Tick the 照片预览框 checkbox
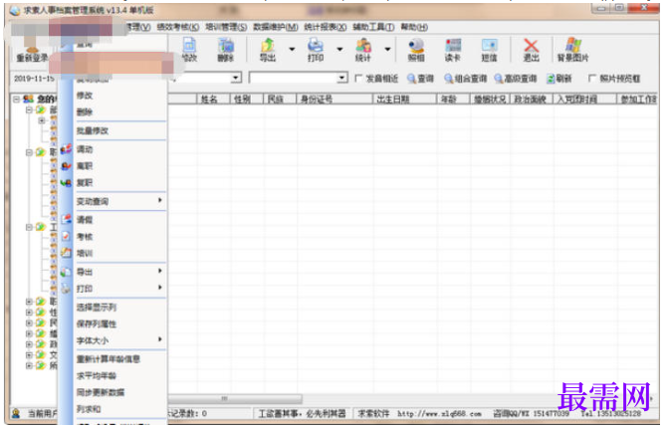Viewport: 669px width, 428px height. click(592, 78)
